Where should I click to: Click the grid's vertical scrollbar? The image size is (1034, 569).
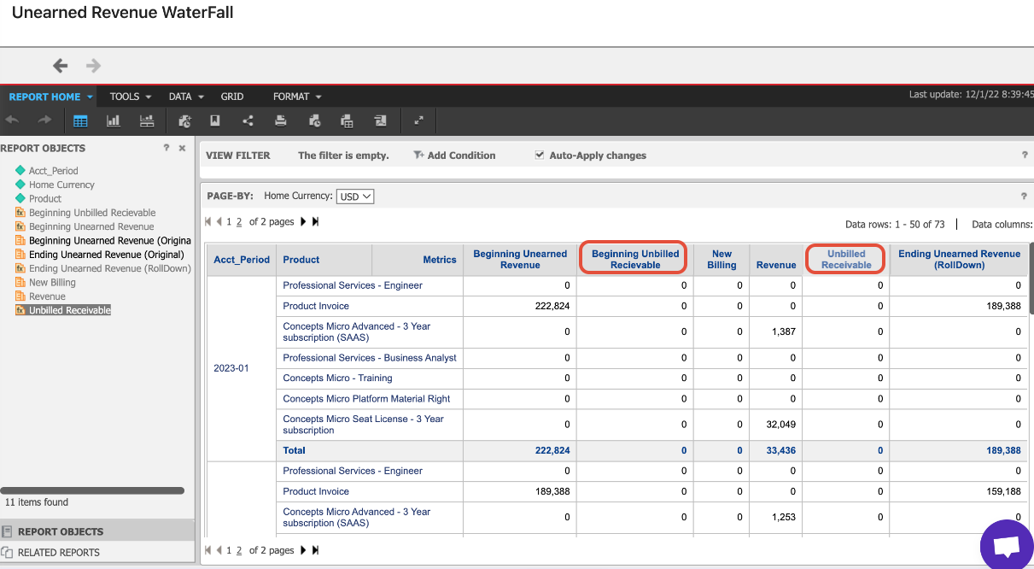(x=1031, y=279)
